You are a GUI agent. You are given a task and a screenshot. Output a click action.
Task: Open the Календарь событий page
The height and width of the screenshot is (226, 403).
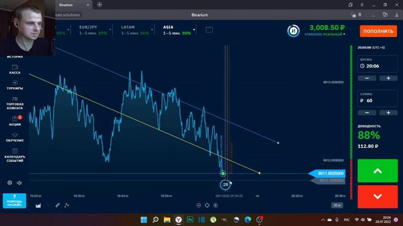pos(14,155)
